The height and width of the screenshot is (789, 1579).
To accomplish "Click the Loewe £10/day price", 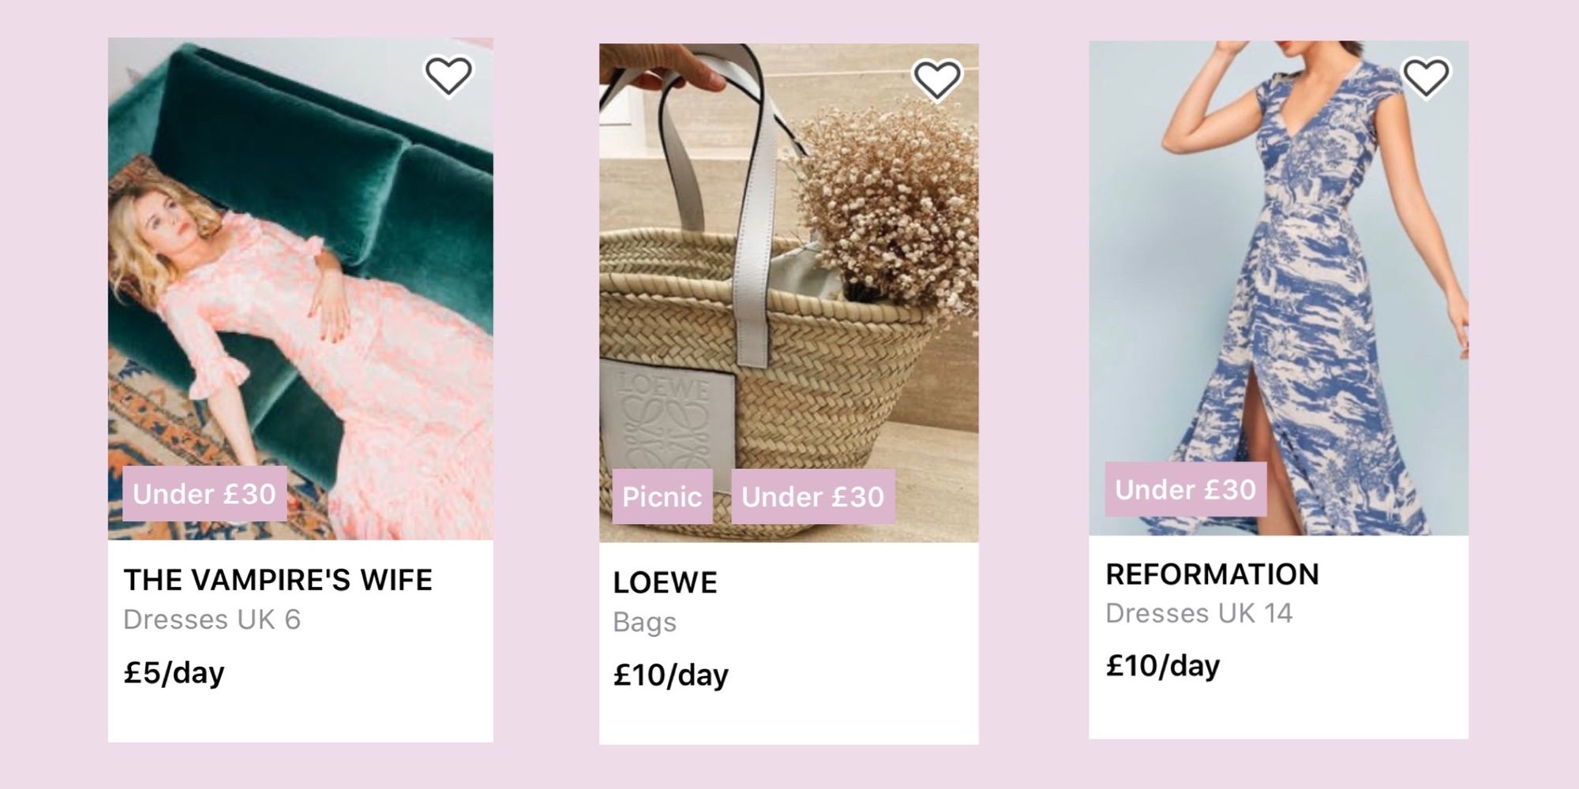I will tap(671, 675).
